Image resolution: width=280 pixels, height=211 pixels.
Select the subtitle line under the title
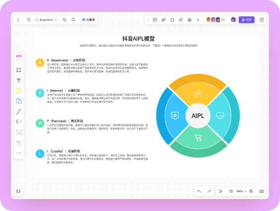tap(139, 46)
